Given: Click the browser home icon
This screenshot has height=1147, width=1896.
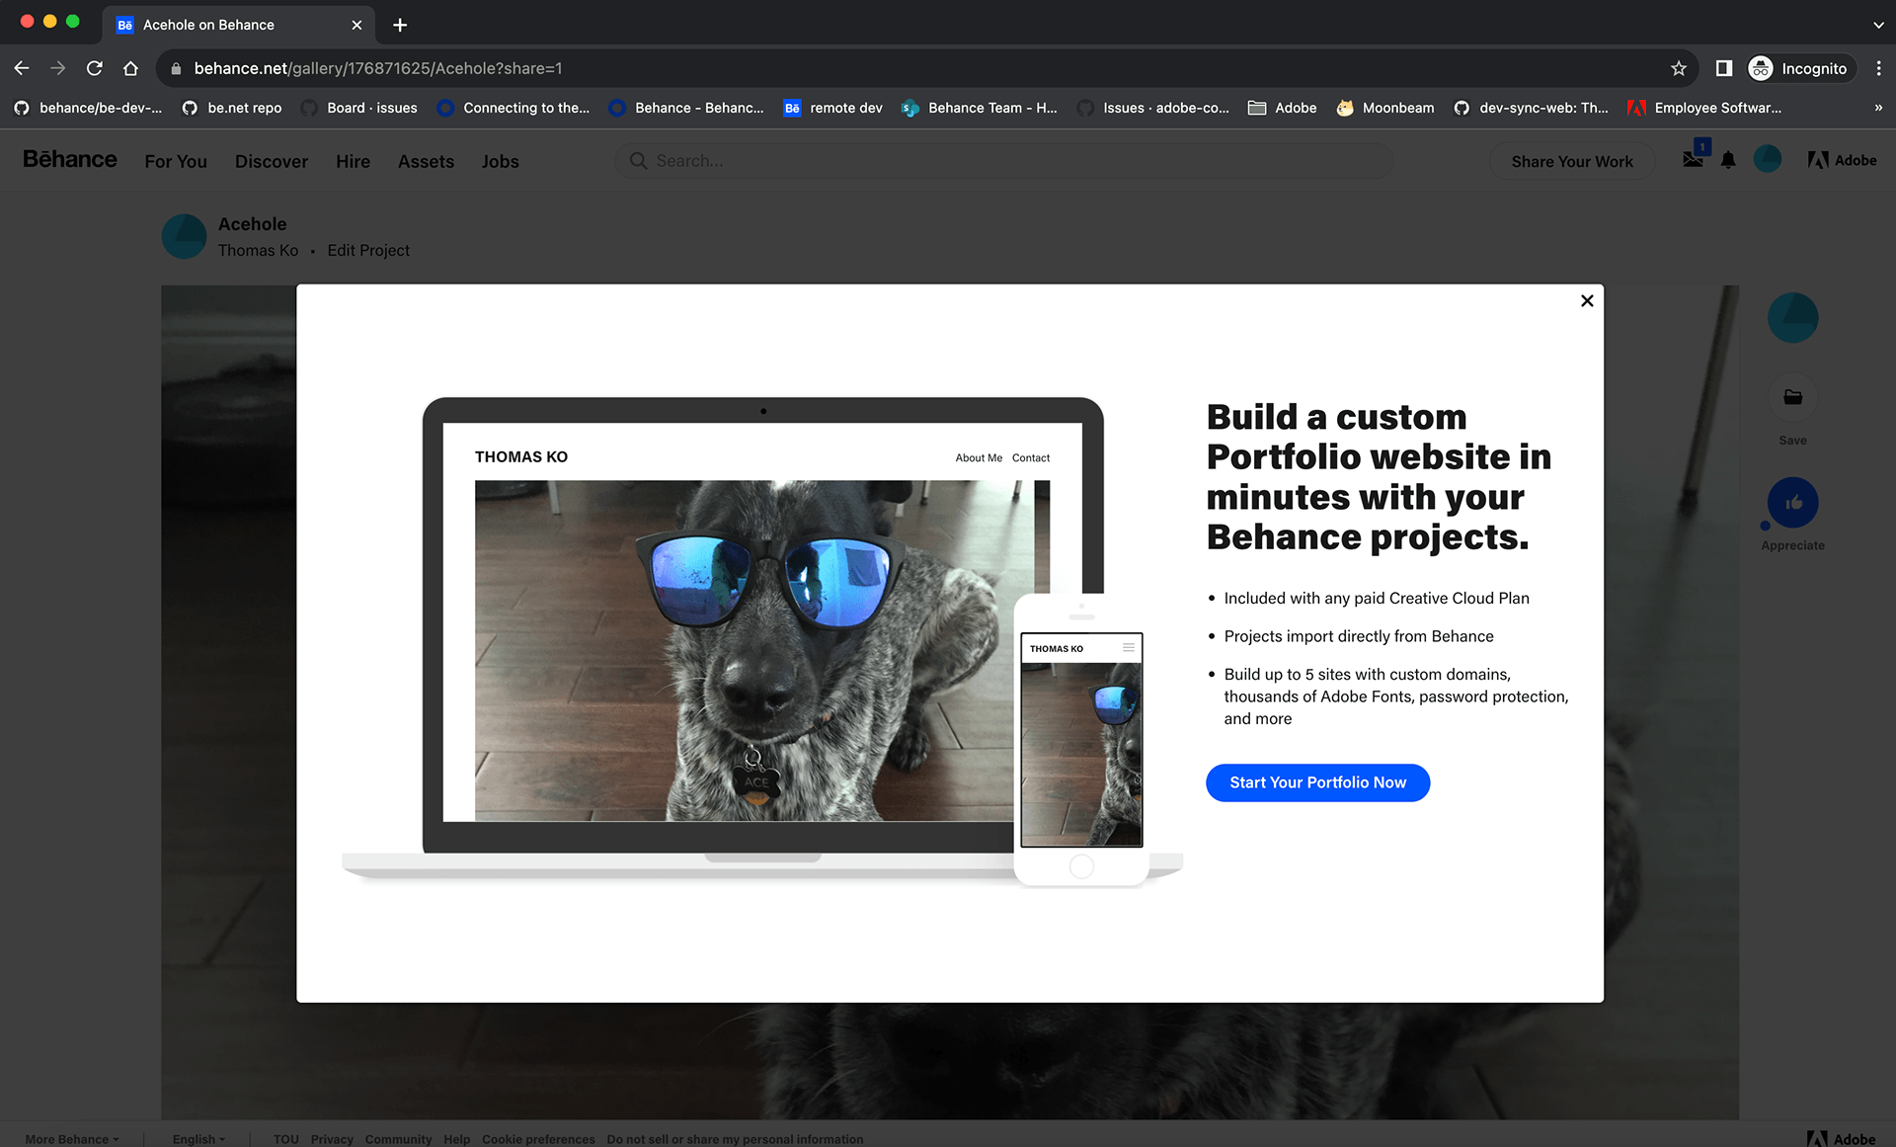Looking at the screenshot, I should click(130, 68).
